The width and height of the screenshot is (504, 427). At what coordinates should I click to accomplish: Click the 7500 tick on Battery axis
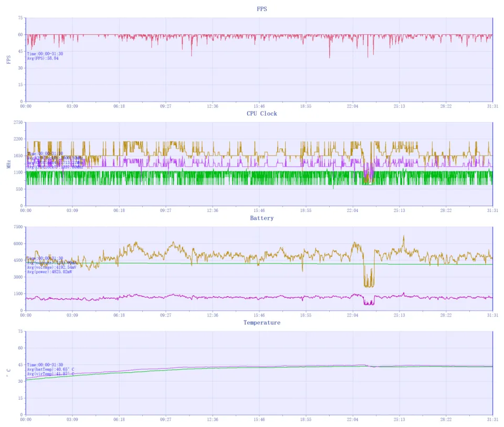point(18,227)
